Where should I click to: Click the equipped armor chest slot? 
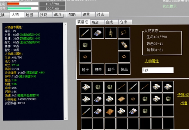click(98, 33)
